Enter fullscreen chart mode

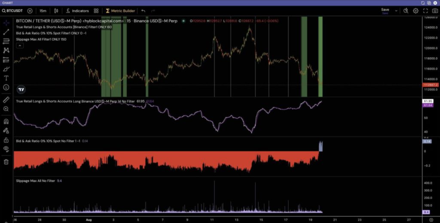(x=425, y=11)
